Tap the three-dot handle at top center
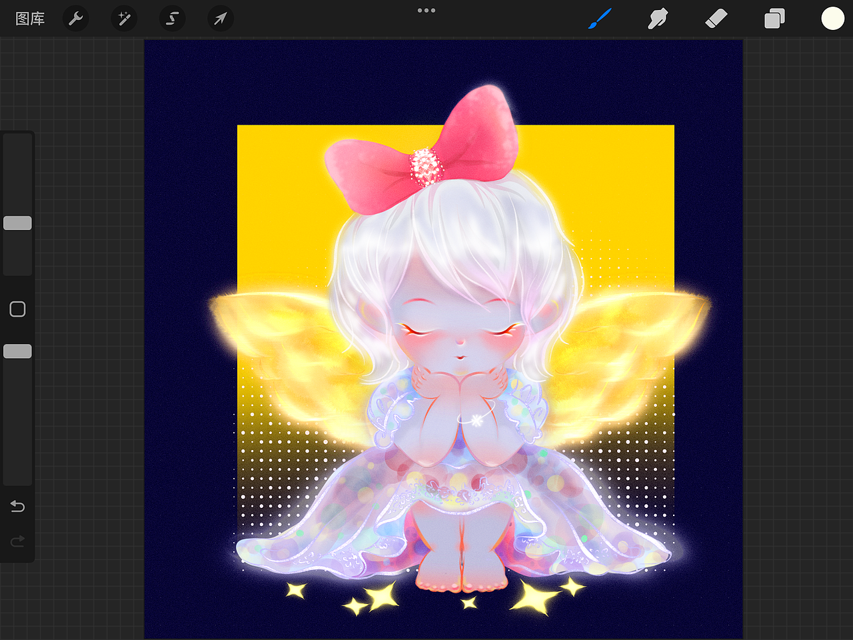Viewport: 853px width, 640px height. [426, 10]
